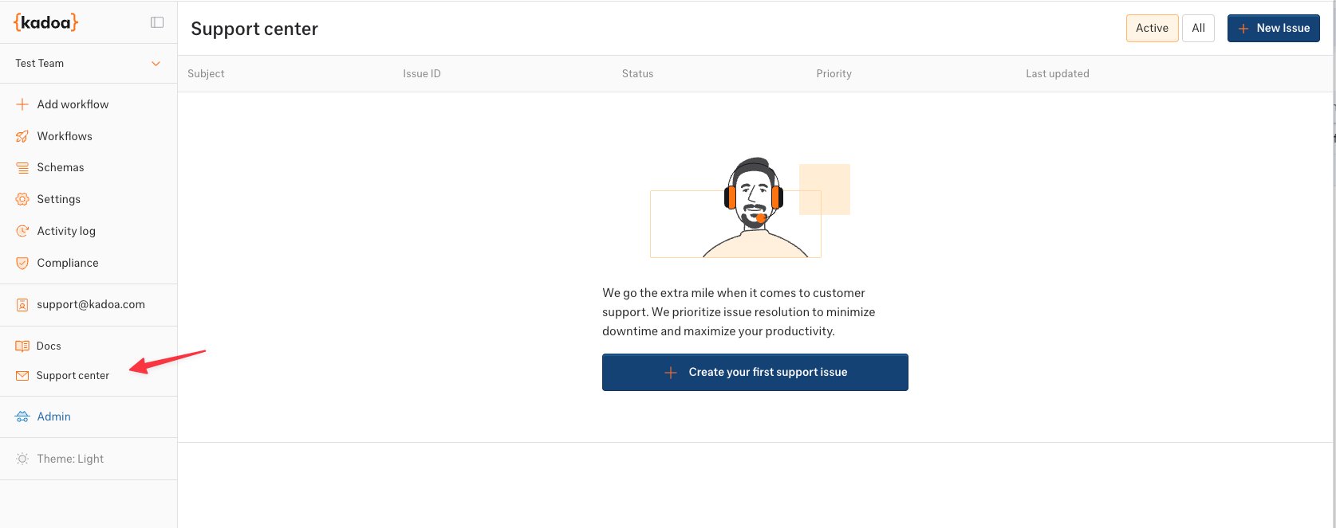Image resolution: width=1336 pixels, height=528 pixels.
Task: Click the Subject column header
Action: (x=206, y=73)
